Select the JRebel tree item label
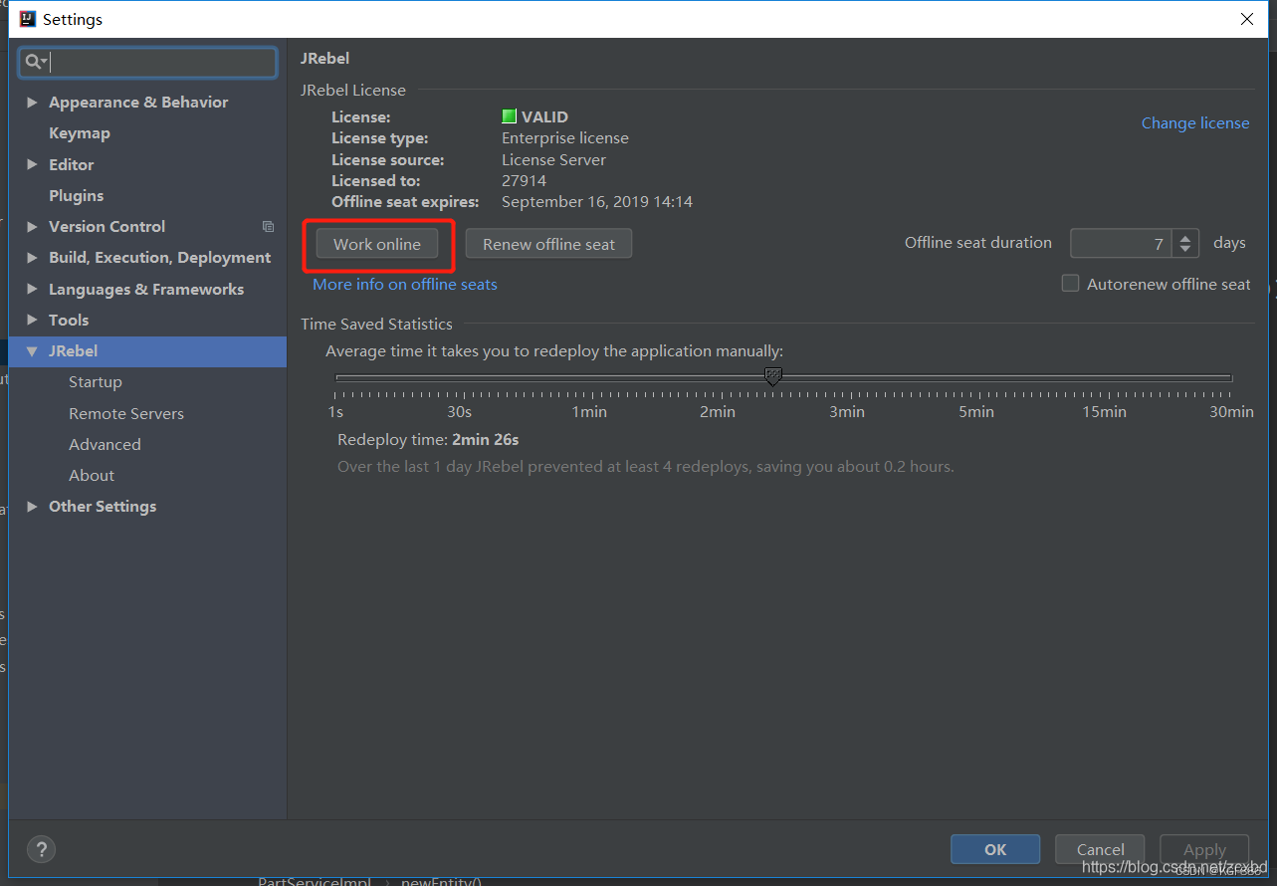 coord(73,351)
